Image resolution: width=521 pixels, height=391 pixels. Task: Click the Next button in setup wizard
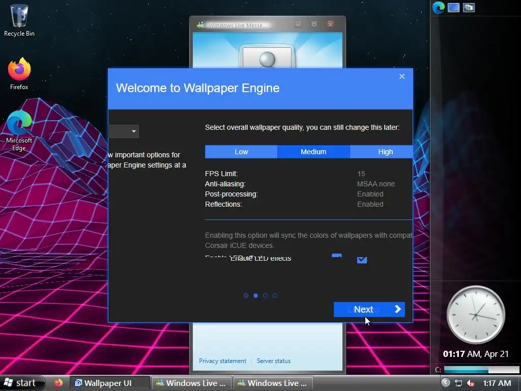(369, 309)
